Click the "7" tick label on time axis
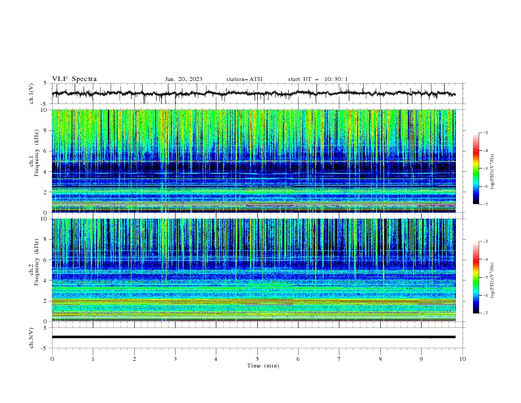521x403 pixels. pos(339,359)
